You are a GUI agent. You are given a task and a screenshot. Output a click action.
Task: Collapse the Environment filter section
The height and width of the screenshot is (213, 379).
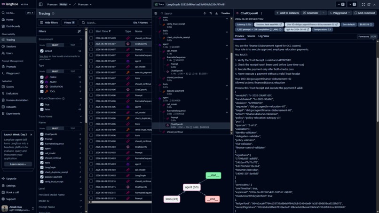pos(80,39)
